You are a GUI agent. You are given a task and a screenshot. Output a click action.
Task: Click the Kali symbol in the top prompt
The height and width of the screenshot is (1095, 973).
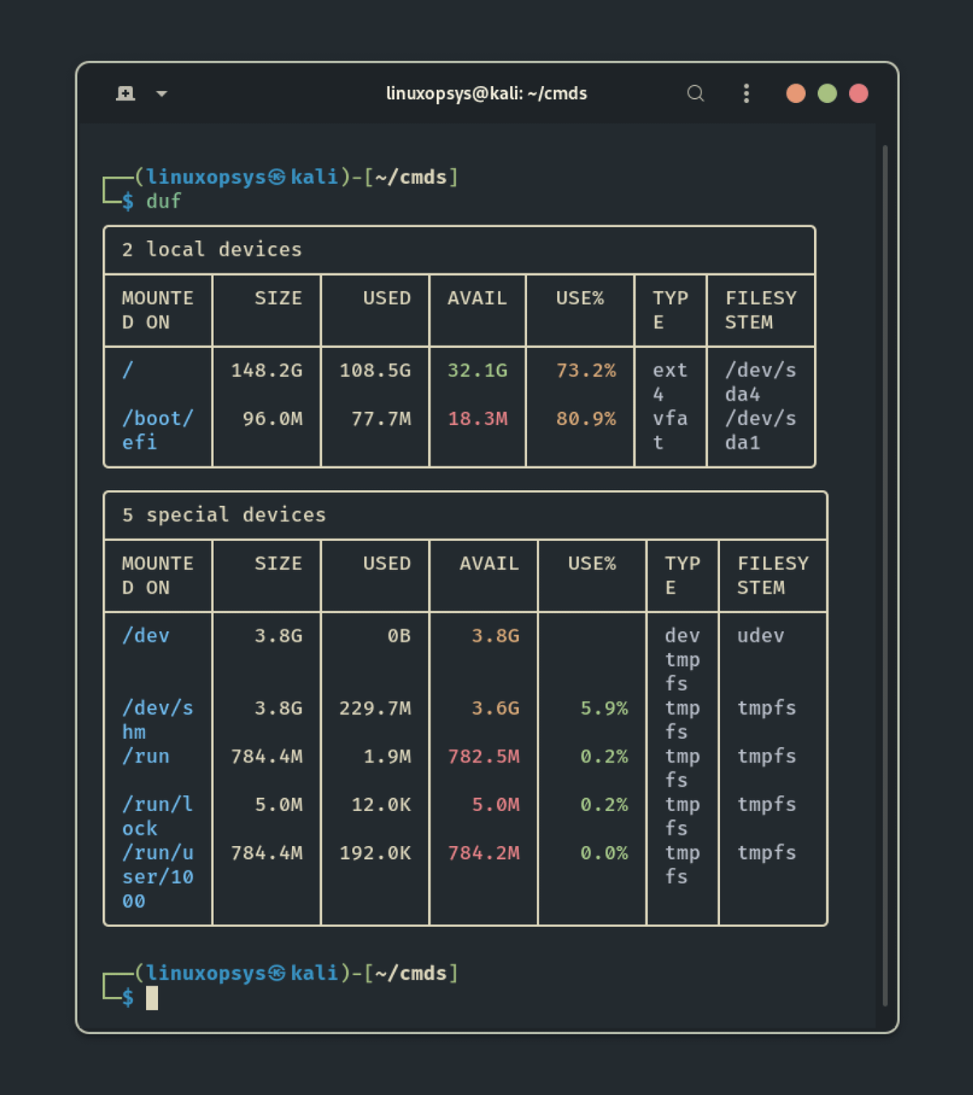[x=277, y=178]
